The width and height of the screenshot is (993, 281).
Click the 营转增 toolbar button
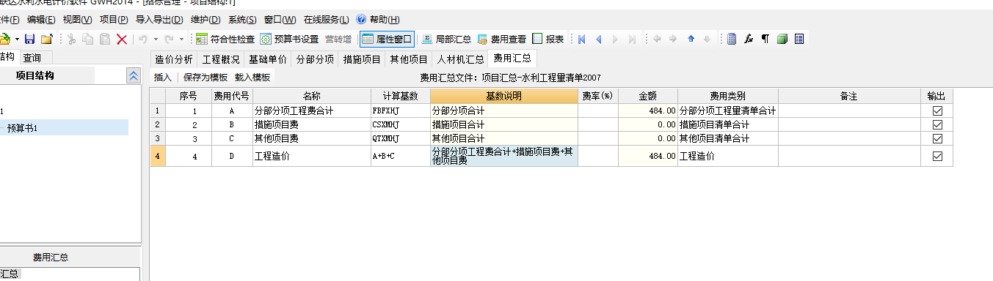(x=338, y=39)
